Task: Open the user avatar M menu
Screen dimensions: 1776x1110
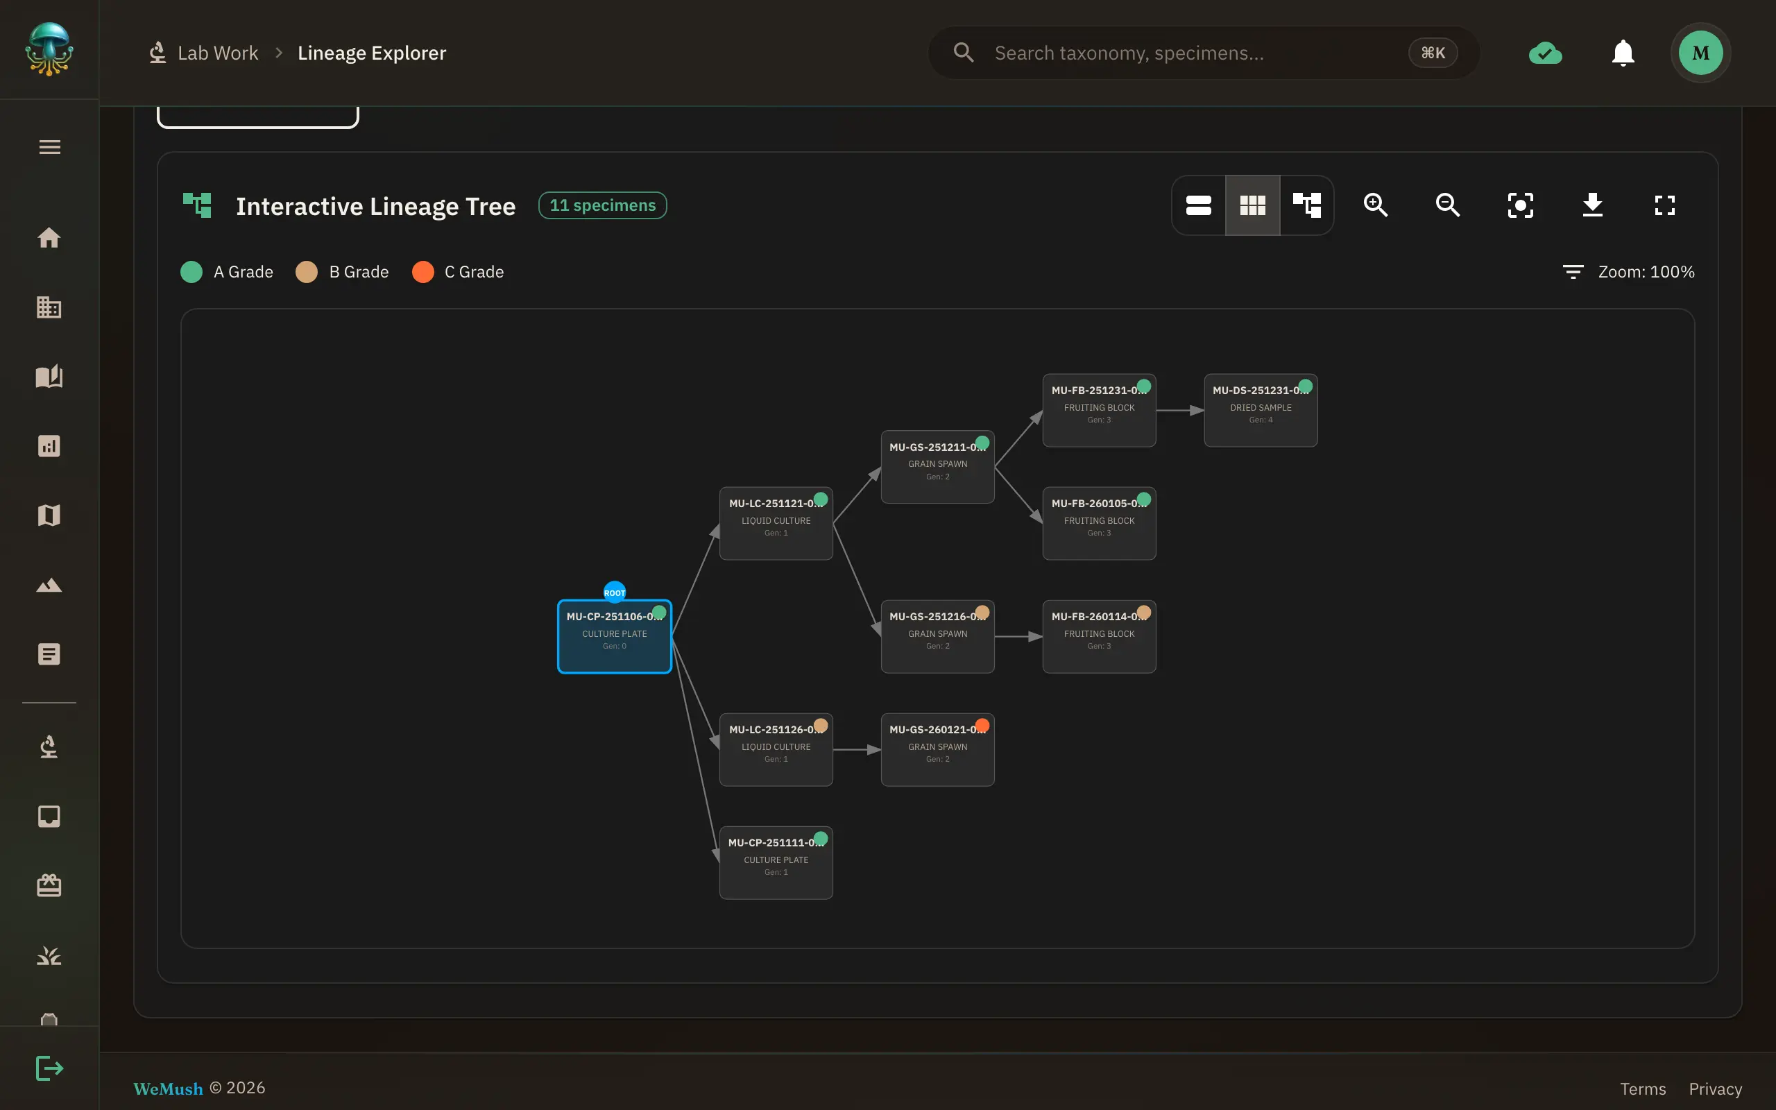Action: pyautogui.click(x=1701, y=53)
